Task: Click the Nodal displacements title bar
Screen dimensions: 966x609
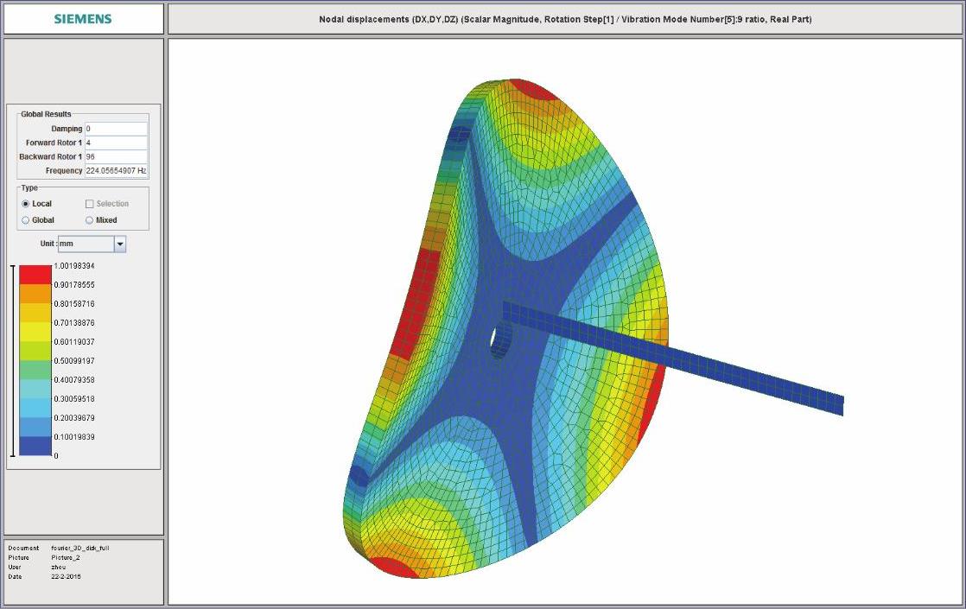Action: click(x=565, y=19)
